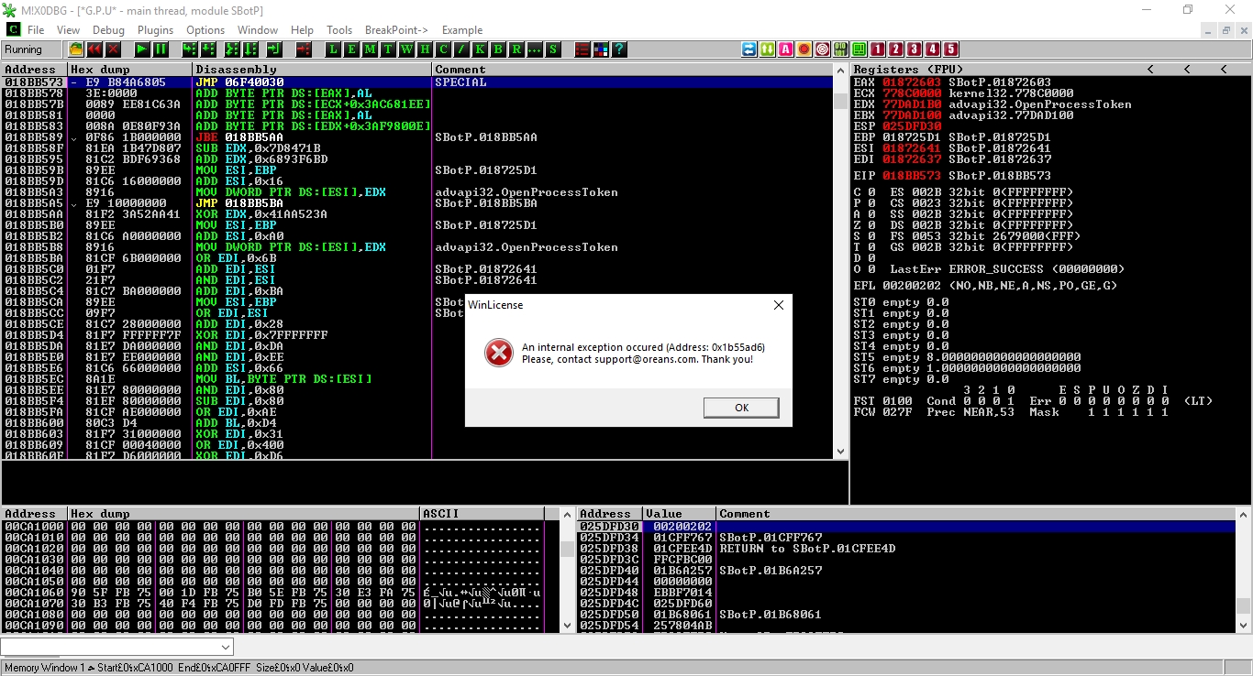Click the stack pane scrollbar thumb

1243,605
